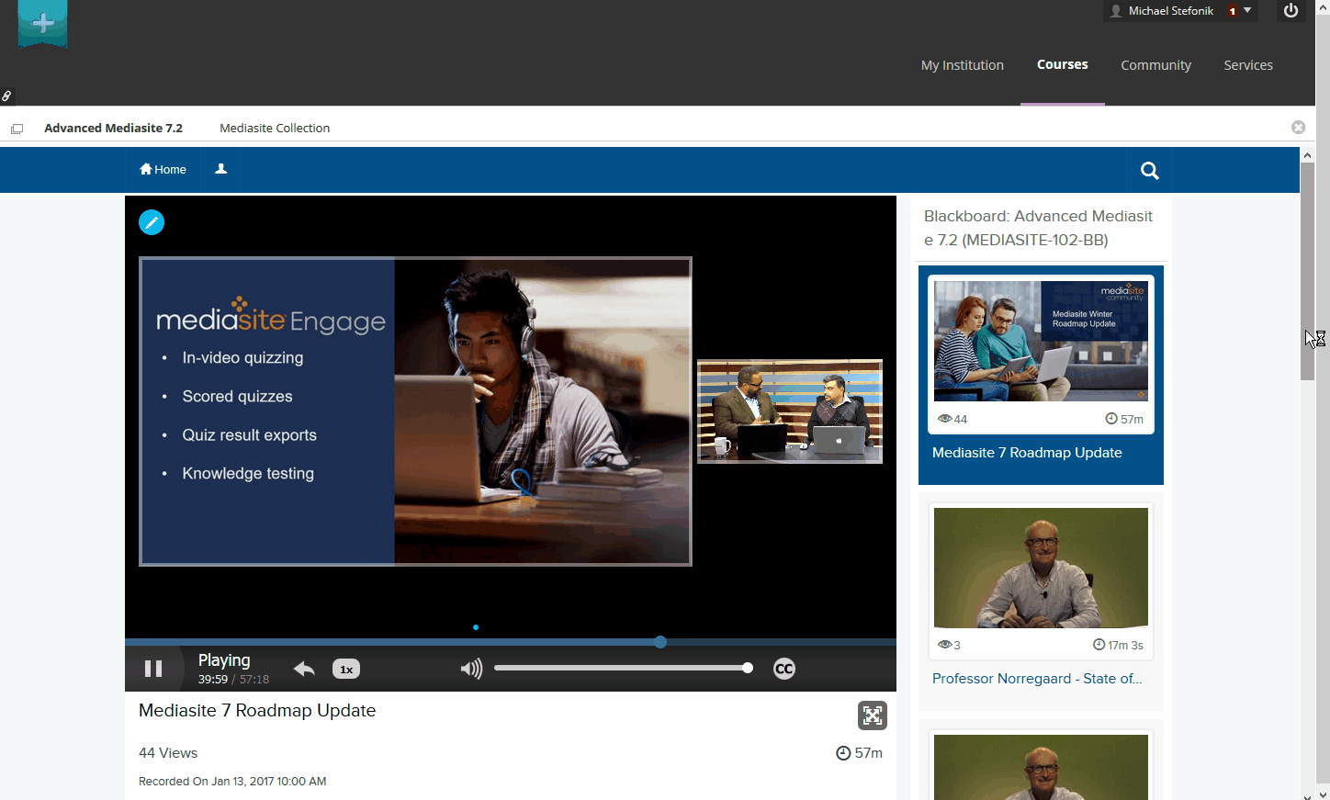Click the 57m clock icon on Roadmap card

[1111, 419]
